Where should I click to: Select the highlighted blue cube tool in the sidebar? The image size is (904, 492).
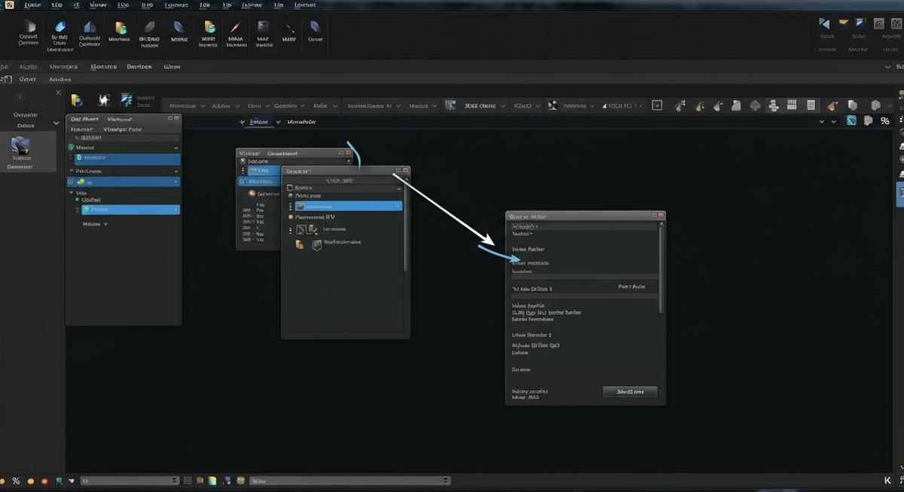point(21,145)
